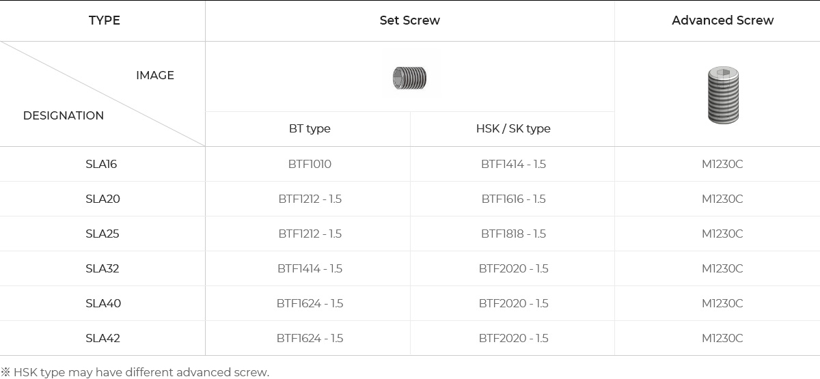The height and width of the screenshot is (379, 820).
Task: Click the HSK type footnote text
Action: tap(135, 372)
